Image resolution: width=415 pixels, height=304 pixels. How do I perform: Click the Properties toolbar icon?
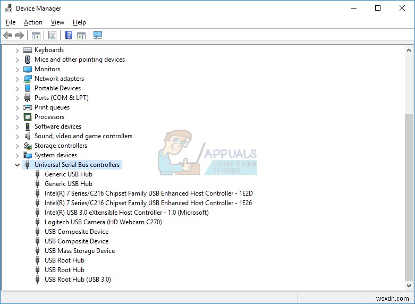point(53,35)
